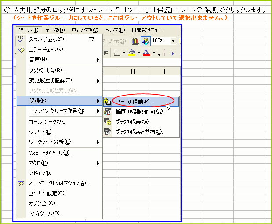Select column header I

click(164, 71)
